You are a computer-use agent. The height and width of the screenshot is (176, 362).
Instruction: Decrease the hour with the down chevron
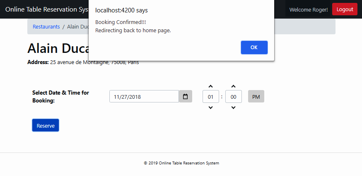210,107
